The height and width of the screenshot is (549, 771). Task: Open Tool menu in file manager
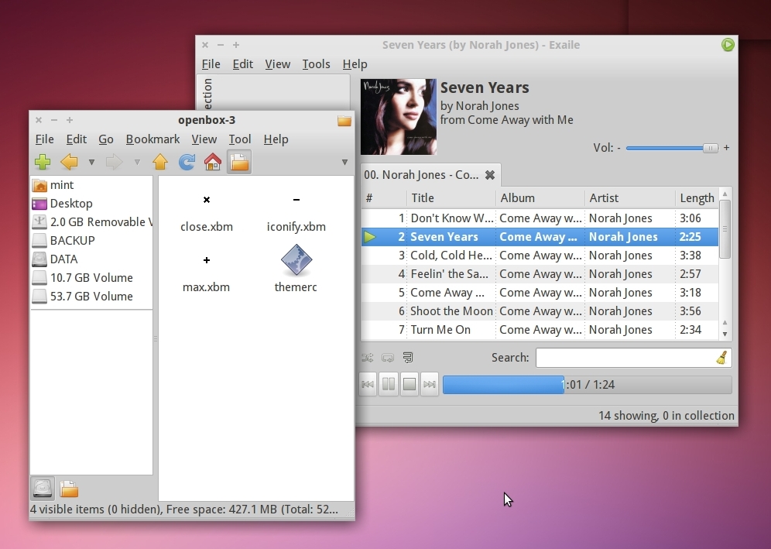pos(239,139)
